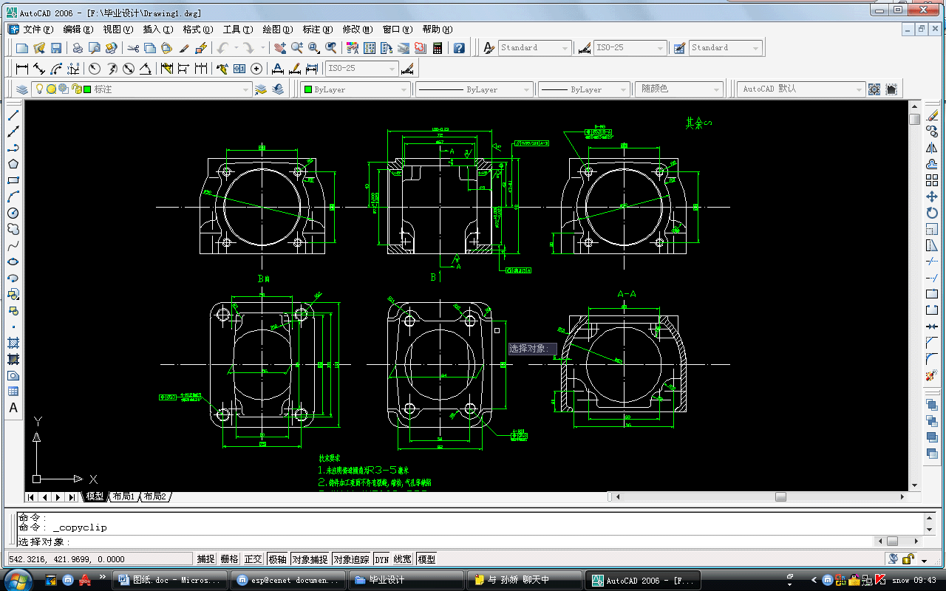Select the Linear dimension tool
The width and height of the screenshot is (946, 591).
(x=22, y=69)
